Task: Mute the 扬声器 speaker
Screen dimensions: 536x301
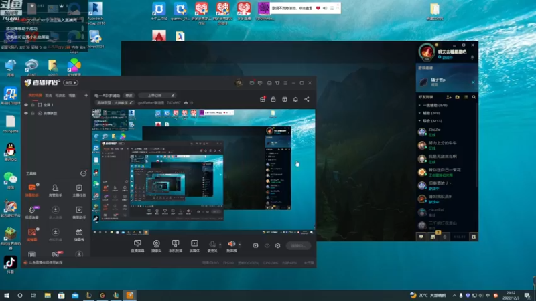Action: pyautogui.click(x=231, y=245)
